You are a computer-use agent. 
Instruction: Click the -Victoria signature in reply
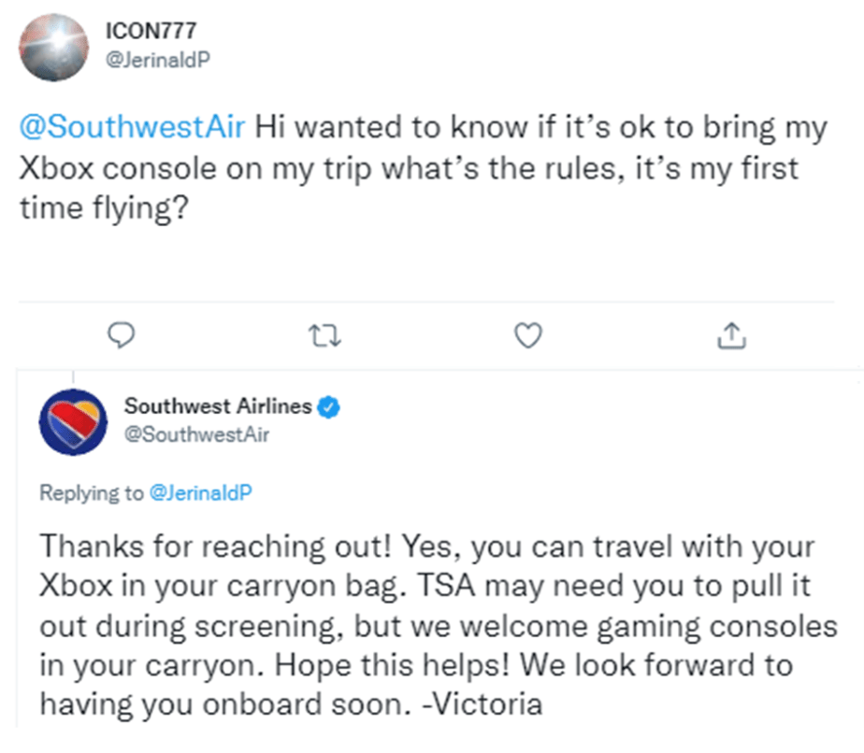[482, 704]
